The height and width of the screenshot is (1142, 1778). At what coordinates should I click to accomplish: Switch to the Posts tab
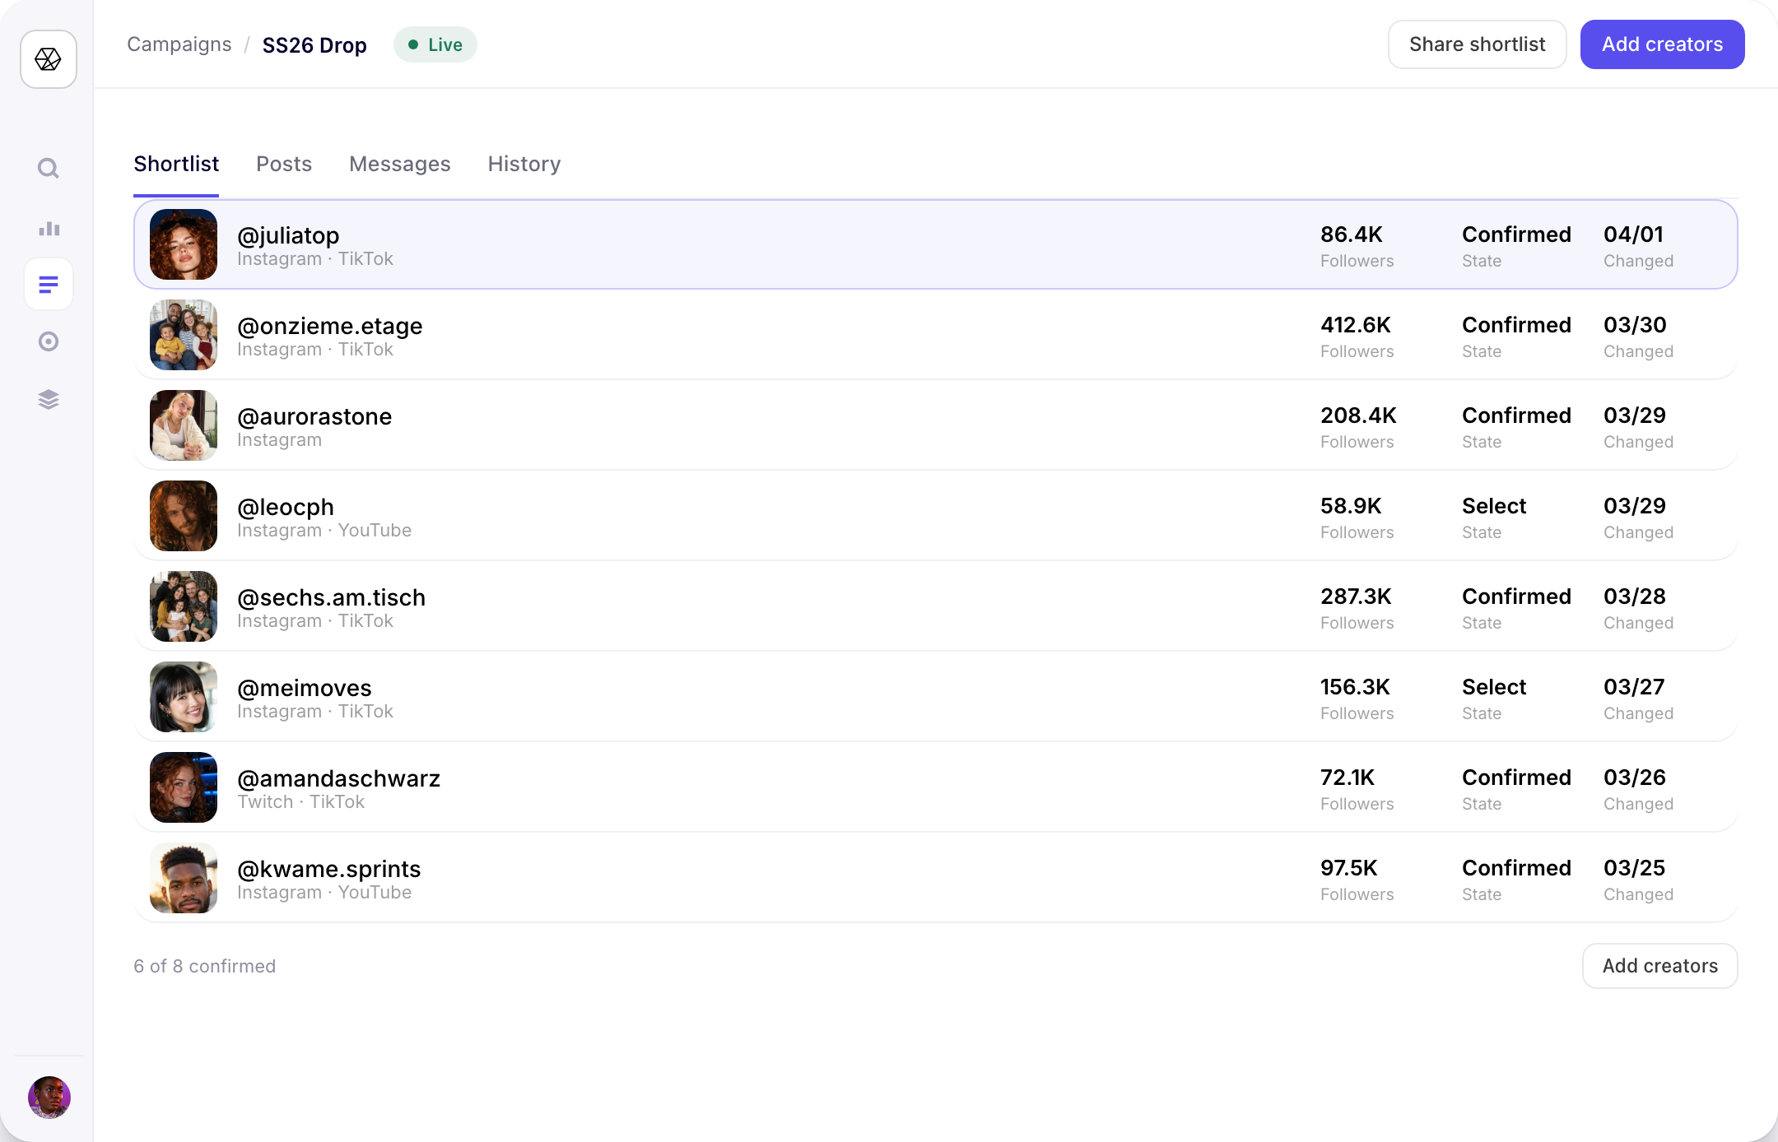pyautogui.click(x=284, y=164)
